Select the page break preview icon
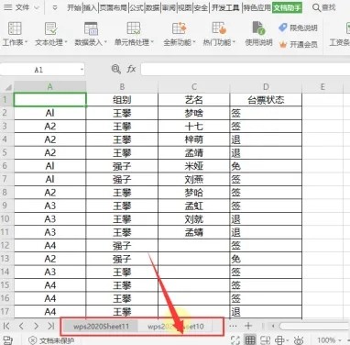 coord(265,340)
